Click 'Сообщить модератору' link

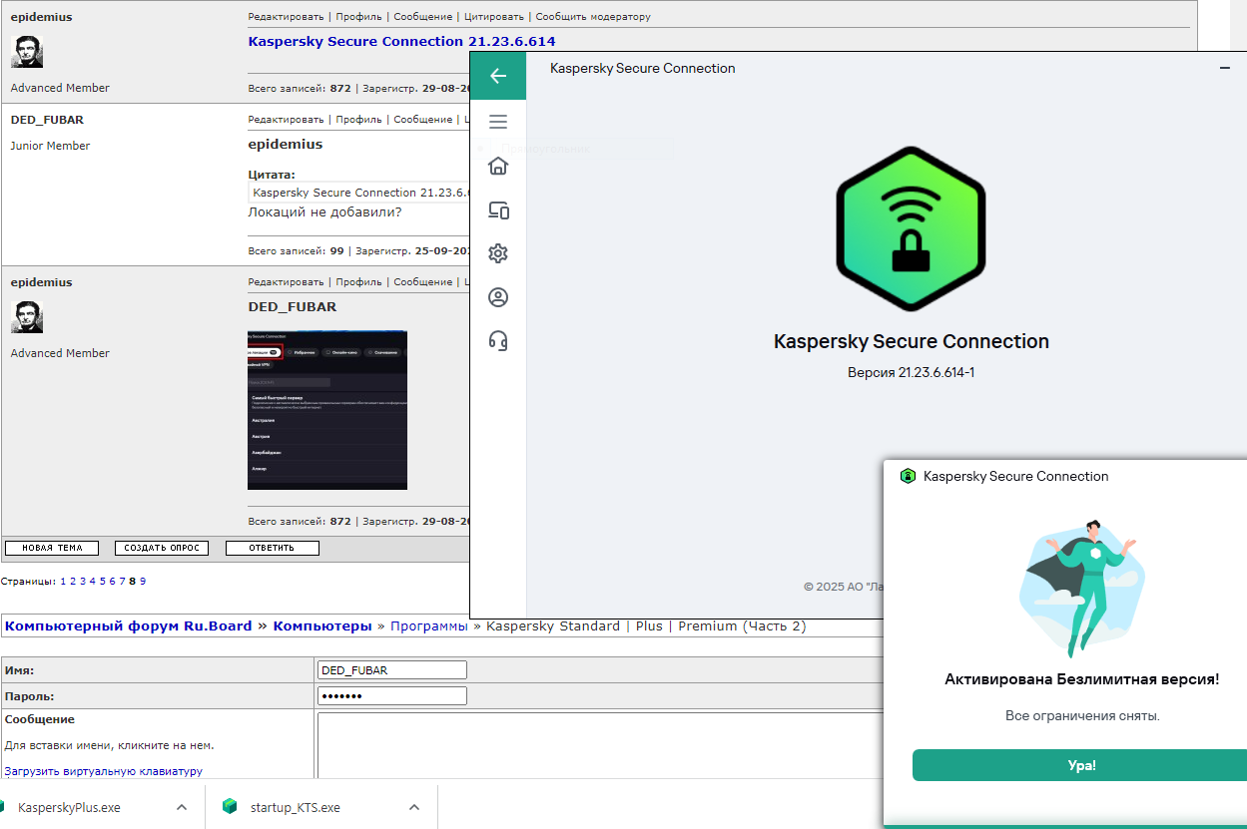click(x=593, y=17)
